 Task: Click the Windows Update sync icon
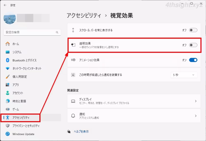tap(8, 134)
